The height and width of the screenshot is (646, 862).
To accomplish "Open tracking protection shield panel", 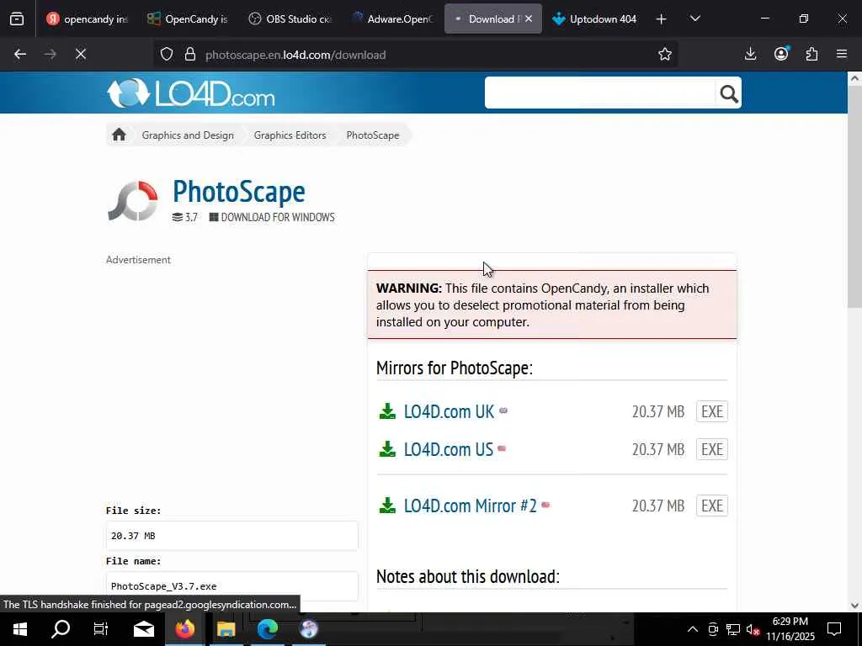I will 167,55.
